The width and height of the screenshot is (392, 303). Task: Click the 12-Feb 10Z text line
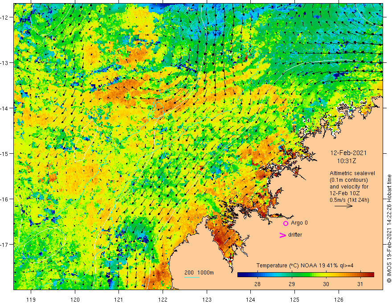345,193
